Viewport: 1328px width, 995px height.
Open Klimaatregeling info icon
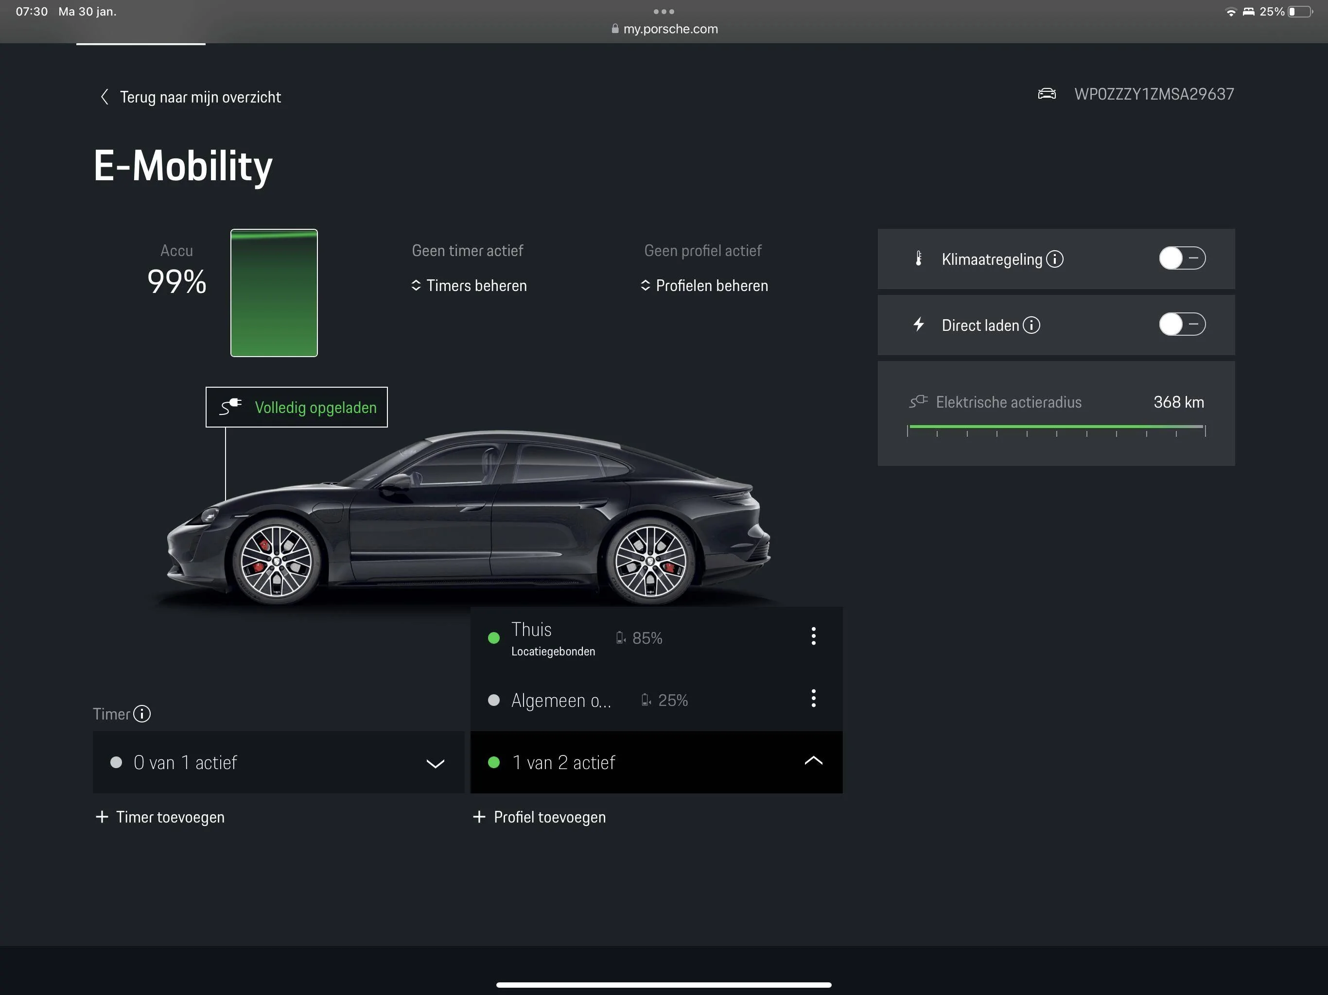1055,258
